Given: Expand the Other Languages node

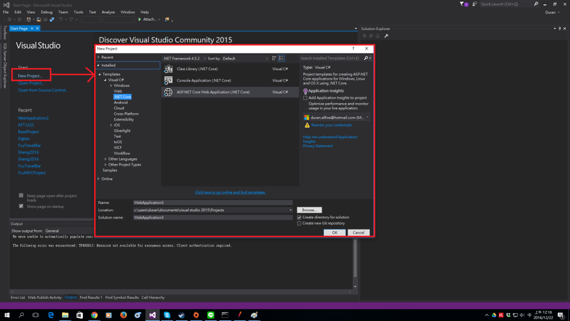Looking at the screenshot, I should [x=106, y=159].
